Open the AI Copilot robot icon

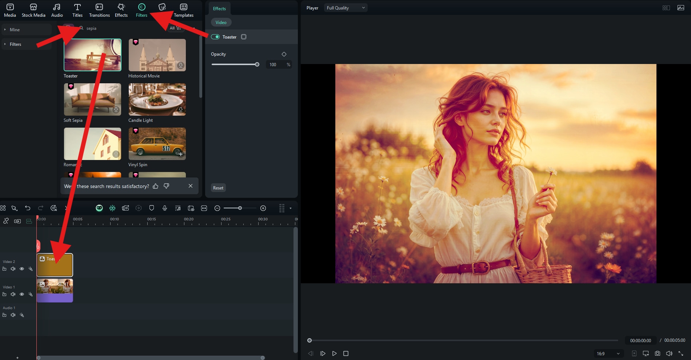tap(99, 208)
